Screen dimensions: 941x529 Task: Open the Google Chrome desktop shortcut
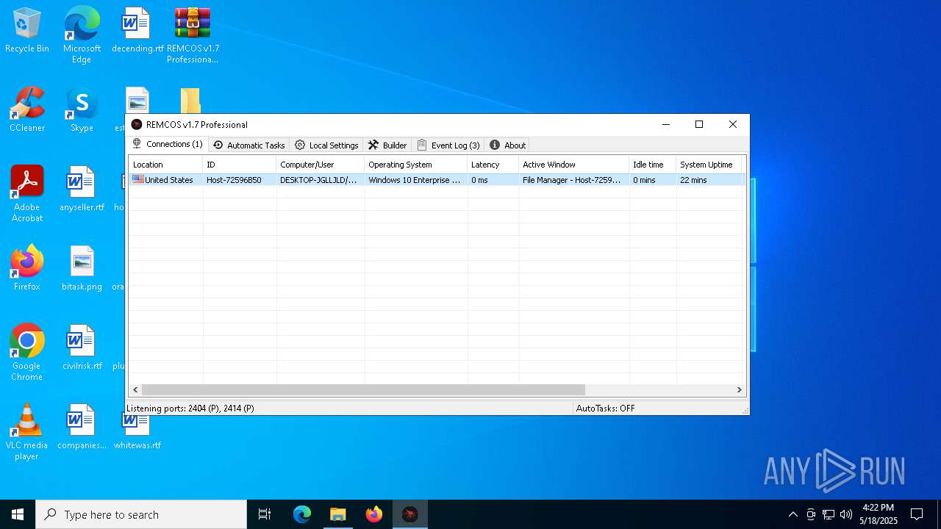(27, 353)
